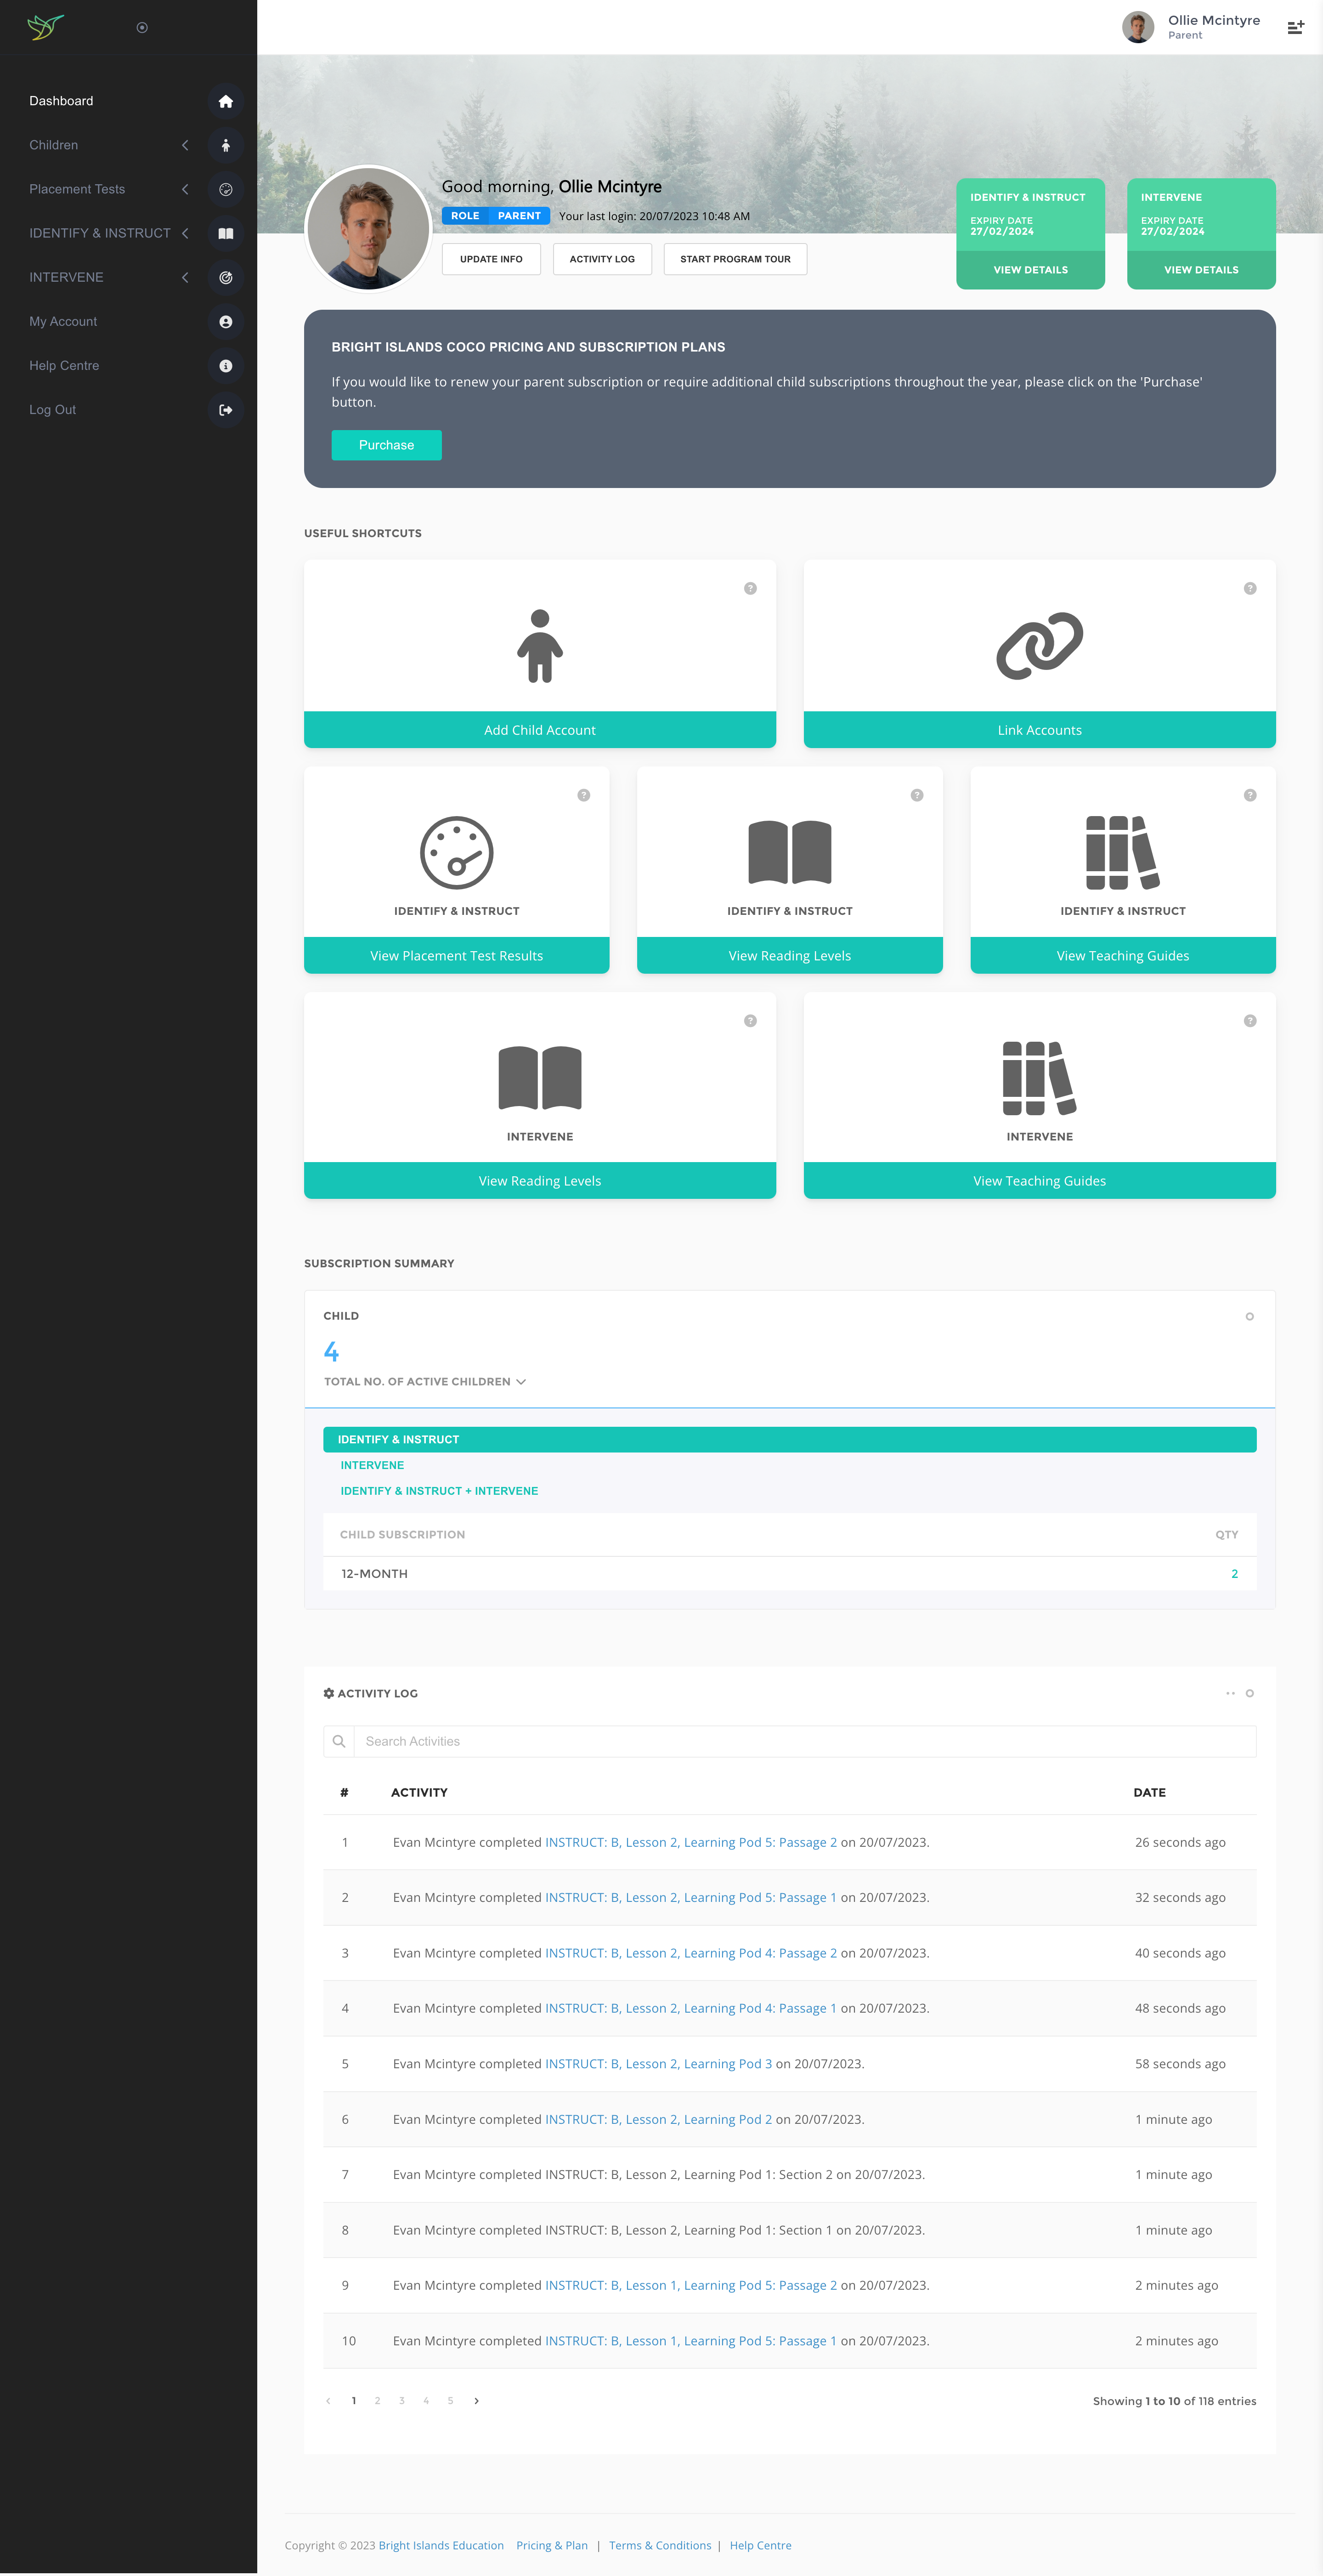This screenshot has width=1323, height=2576.
Task: Click the Purchase button
Action: (386, 444)
